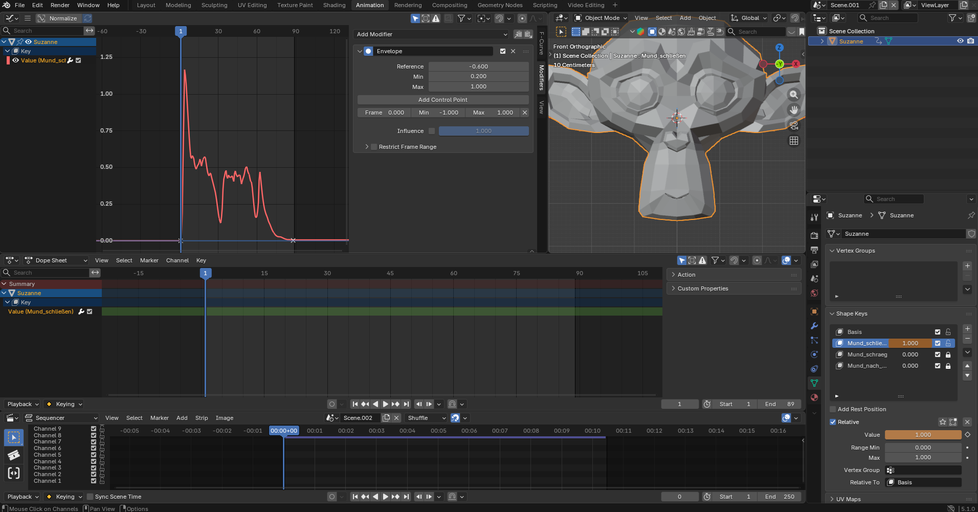Viewport: 978px width, 512px height.
Task: Switch to the Sculpting workspace tab
Action: [x=214, y=5]
